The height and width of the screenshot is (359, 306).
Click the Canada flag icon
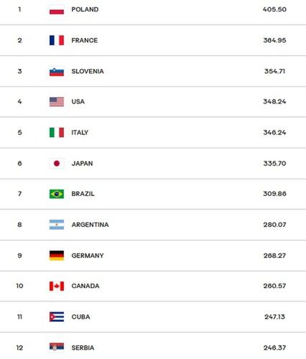point(57,286)
